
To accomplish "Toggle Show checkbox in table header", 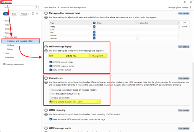I will coord(94,23).
